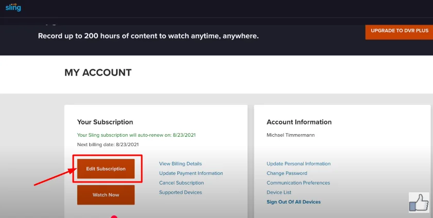This screenshot has width=433, height=218.
Task: Select the Cancel Subscription link
Action: coord(181,183)
